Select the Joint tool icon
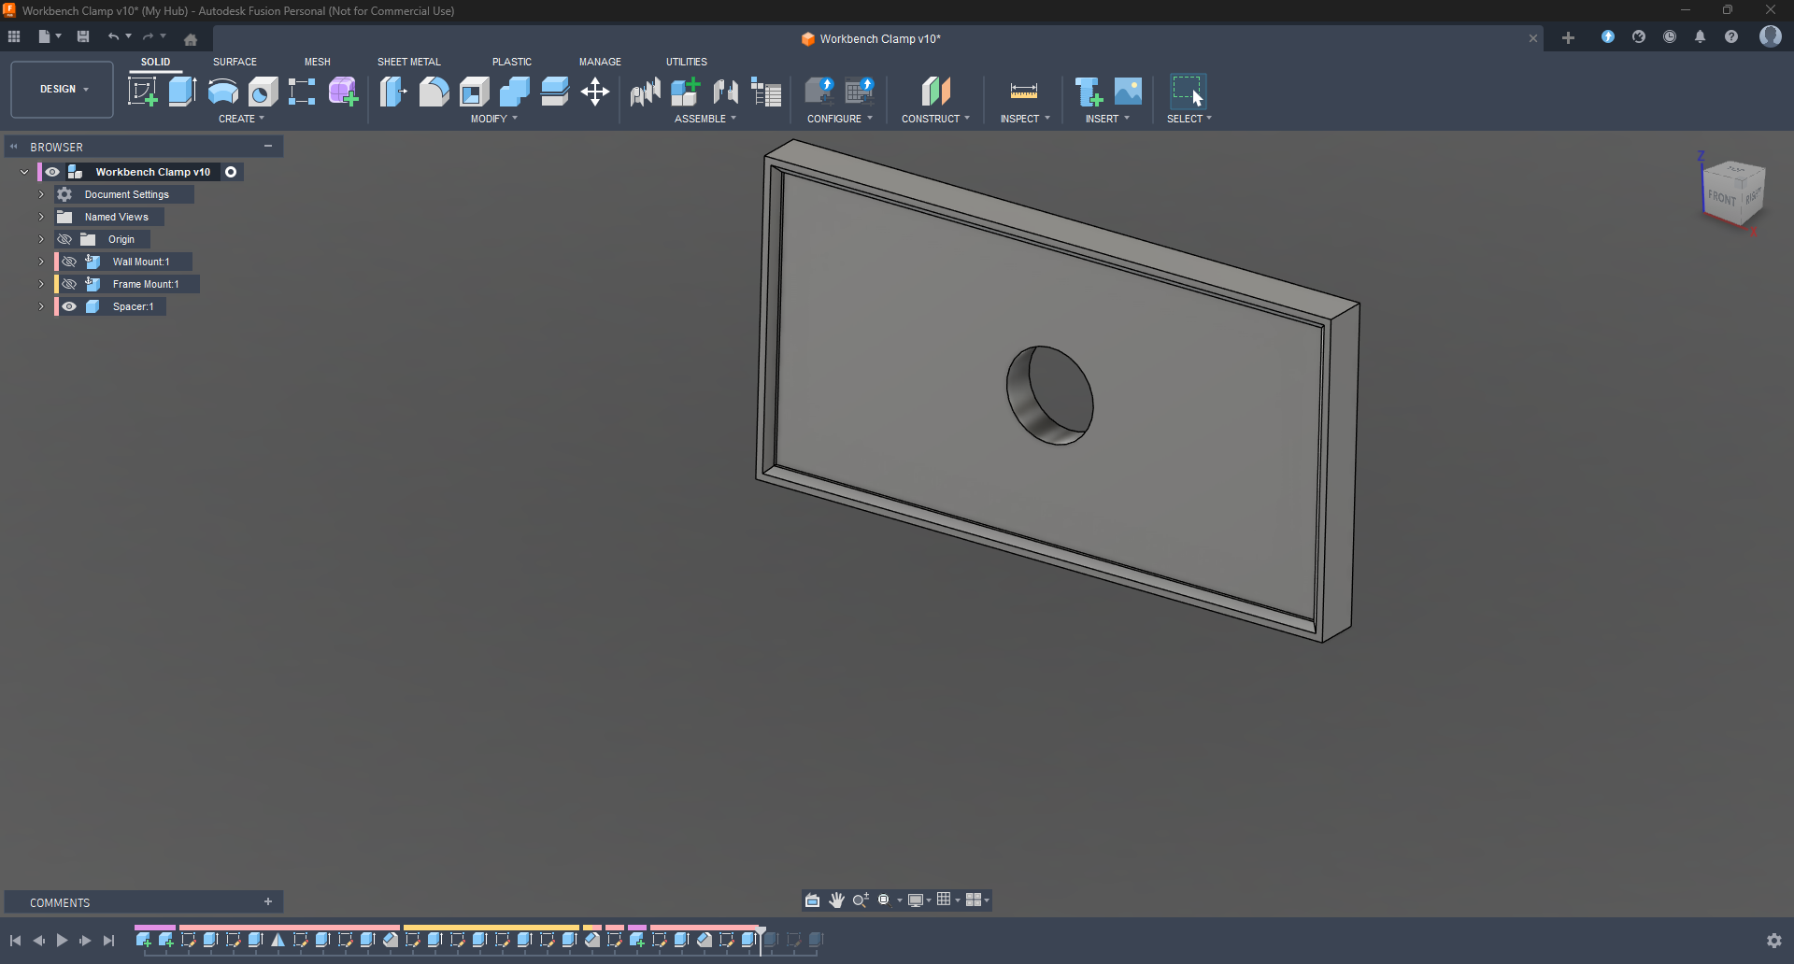This screenshot has height=964, width=1794. pos(726,92)
